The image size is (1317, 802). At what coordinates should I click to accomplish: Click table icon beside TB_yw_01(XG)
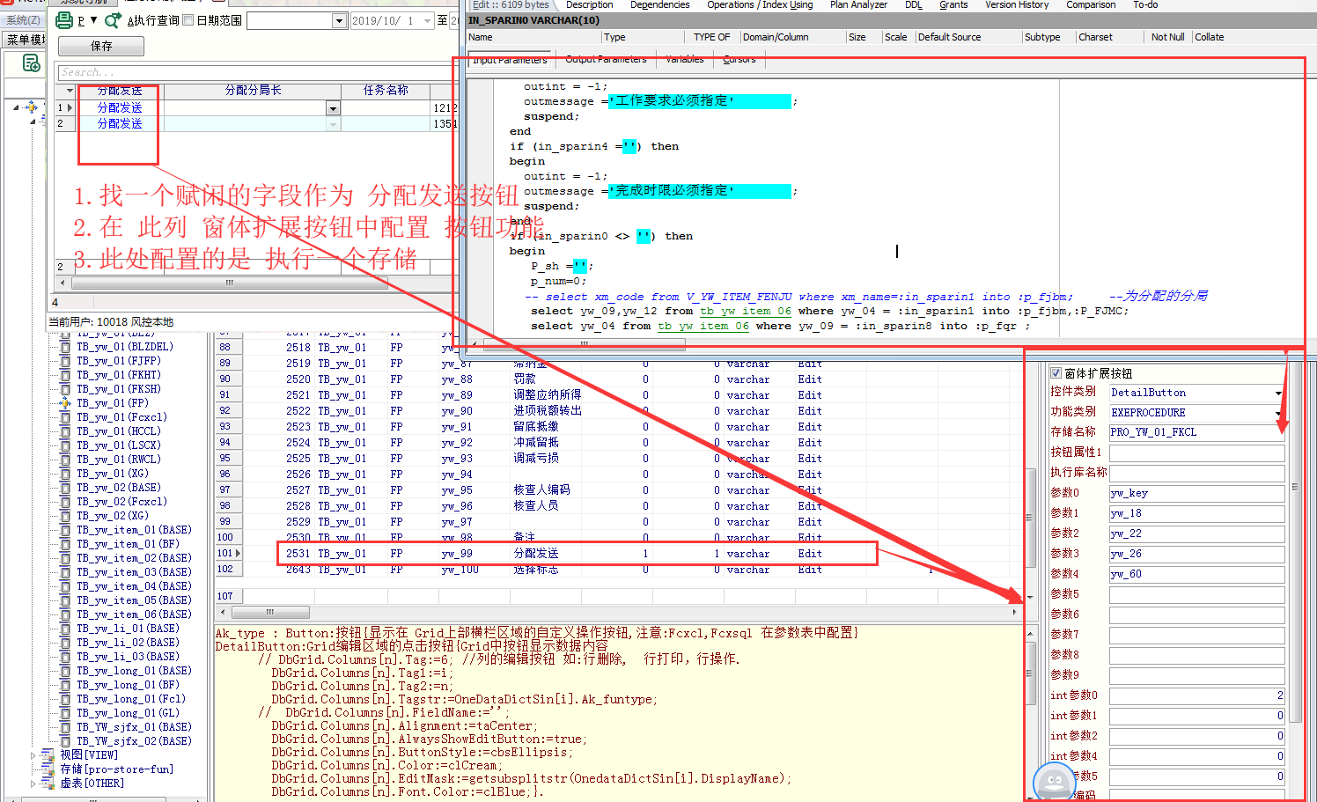point(65,474)
